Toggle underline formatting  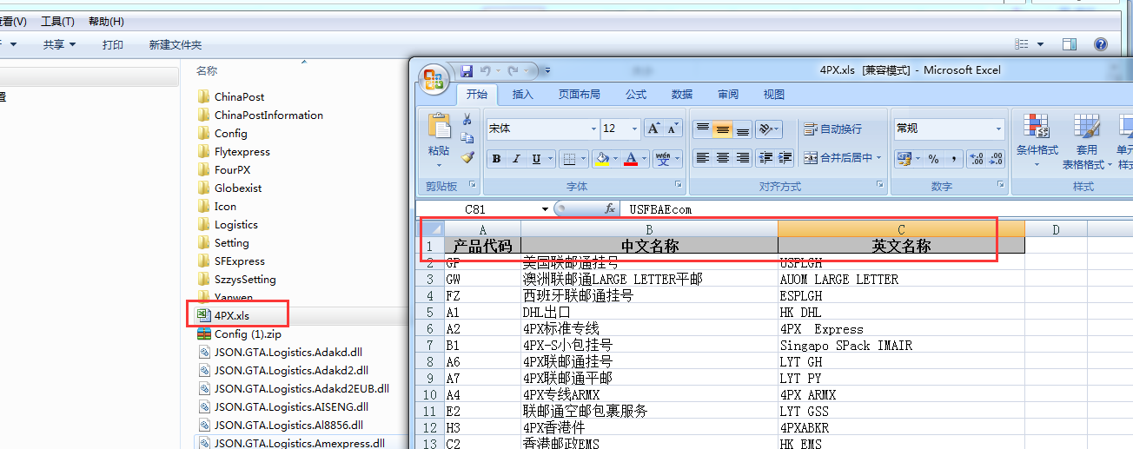pyautogui.click(x=536, y=158)
